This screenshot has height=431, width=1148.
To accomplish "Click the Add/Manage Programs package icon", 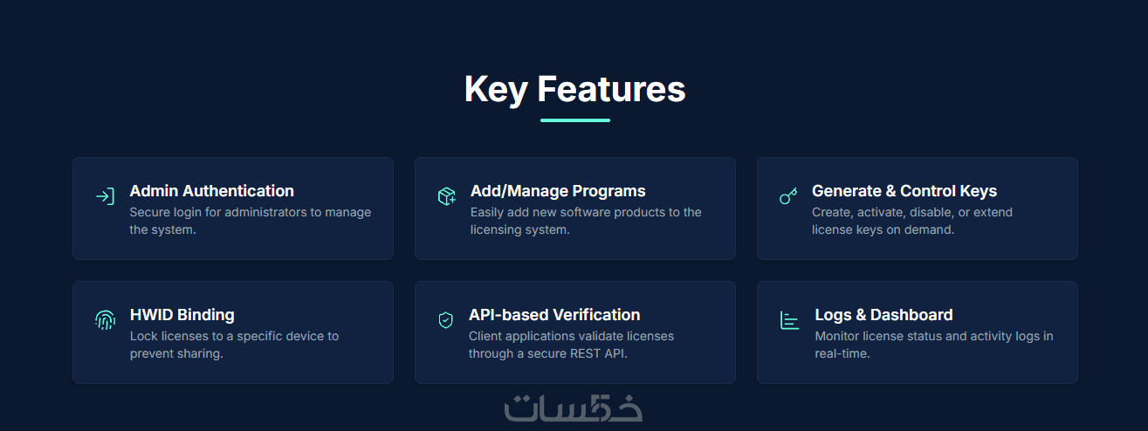I will coord(446,196).
